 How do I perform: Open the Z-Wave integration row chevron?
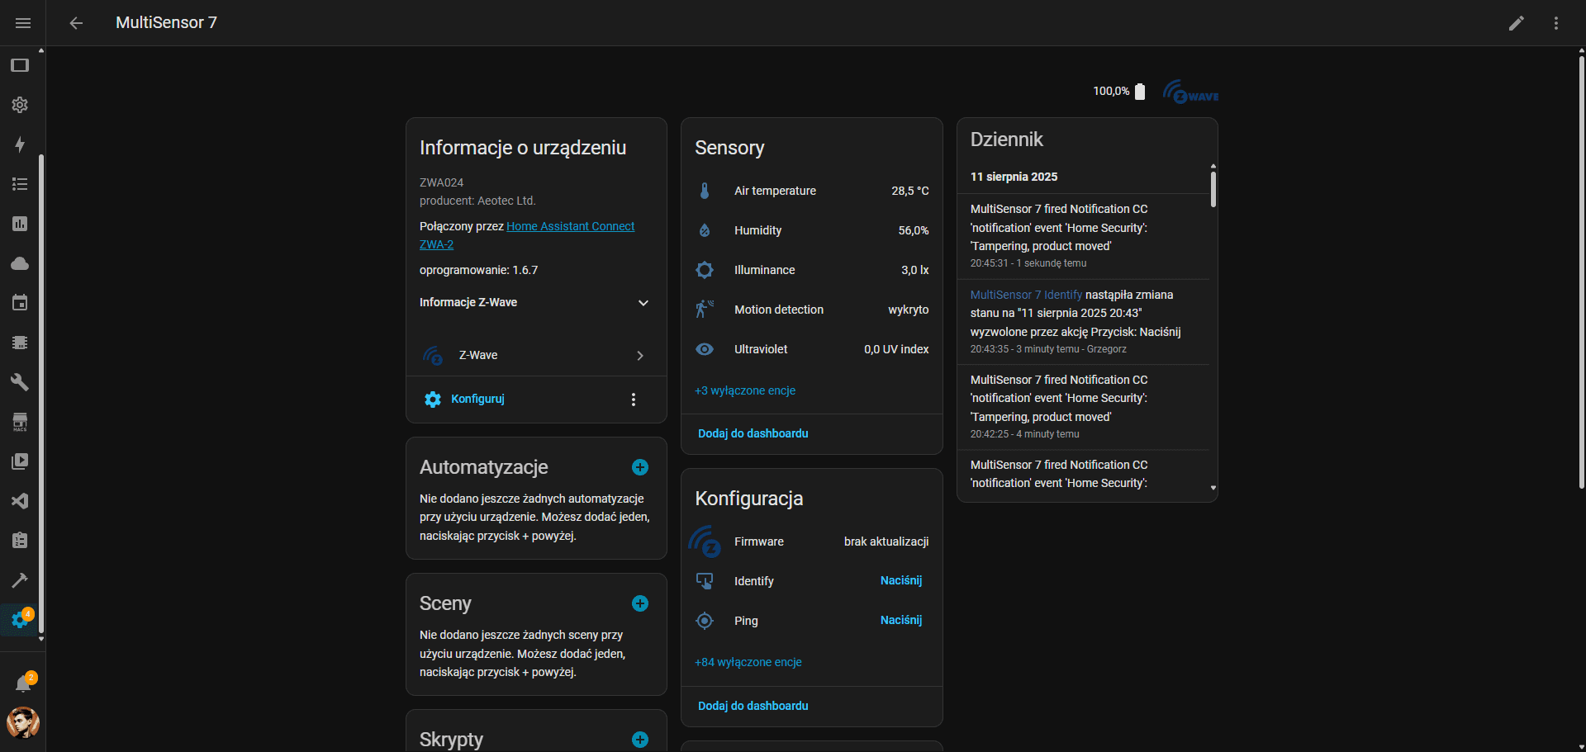coord(639,356)
